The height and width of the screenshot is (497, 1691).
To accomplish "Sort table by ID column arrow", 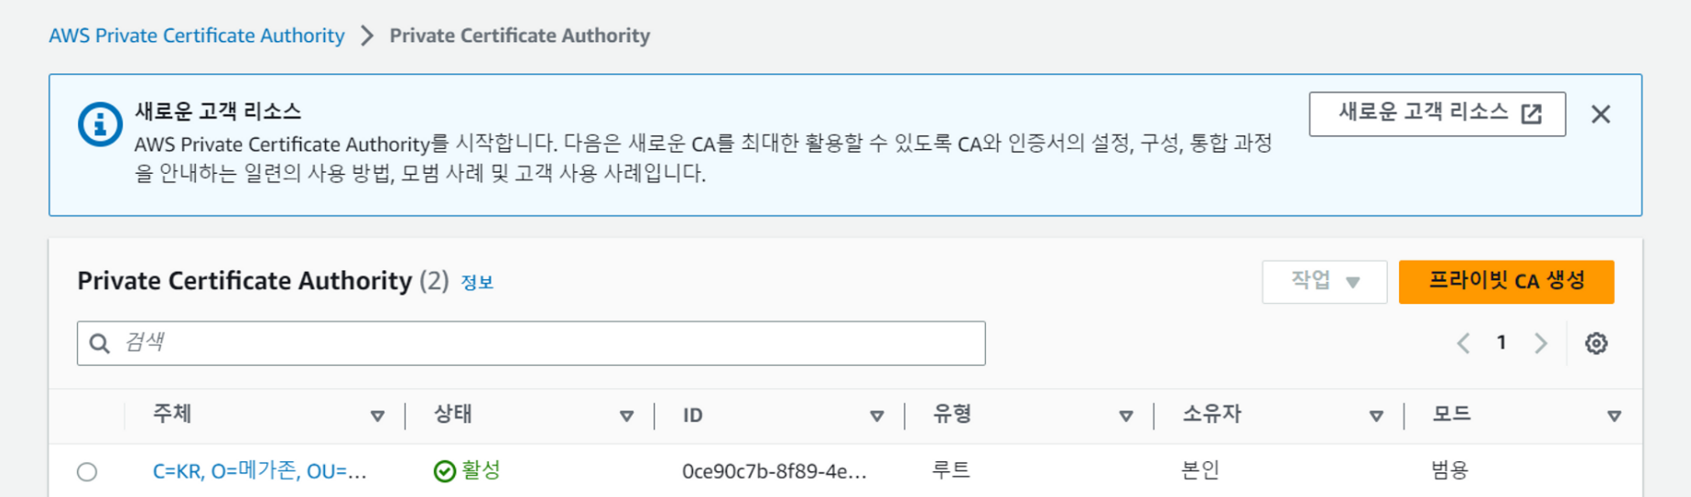I will [x=876, y=416].
